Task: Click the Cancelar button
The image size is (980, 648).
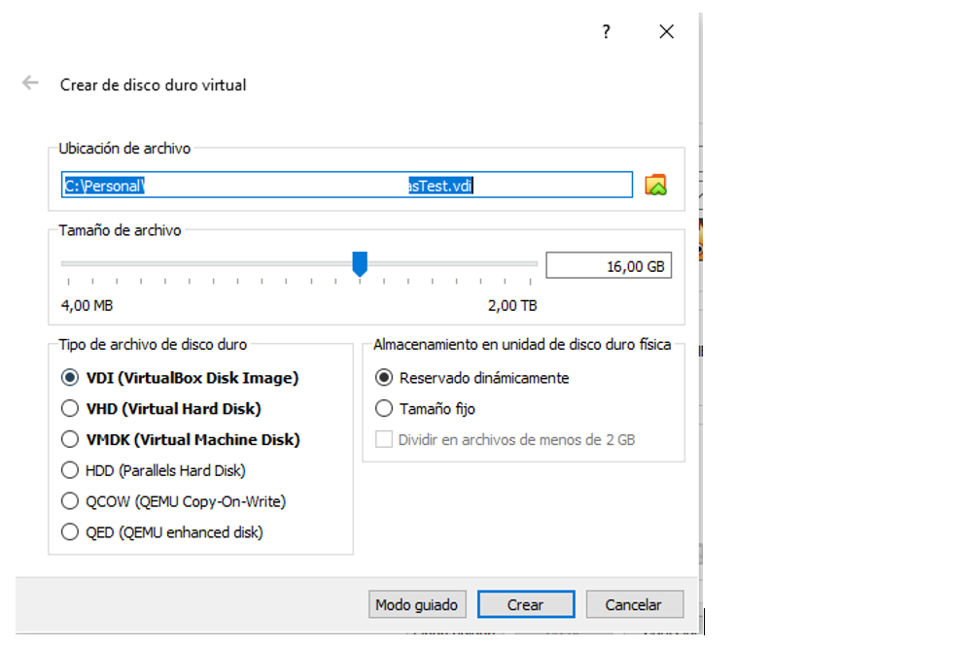Action: coord(634,604)
